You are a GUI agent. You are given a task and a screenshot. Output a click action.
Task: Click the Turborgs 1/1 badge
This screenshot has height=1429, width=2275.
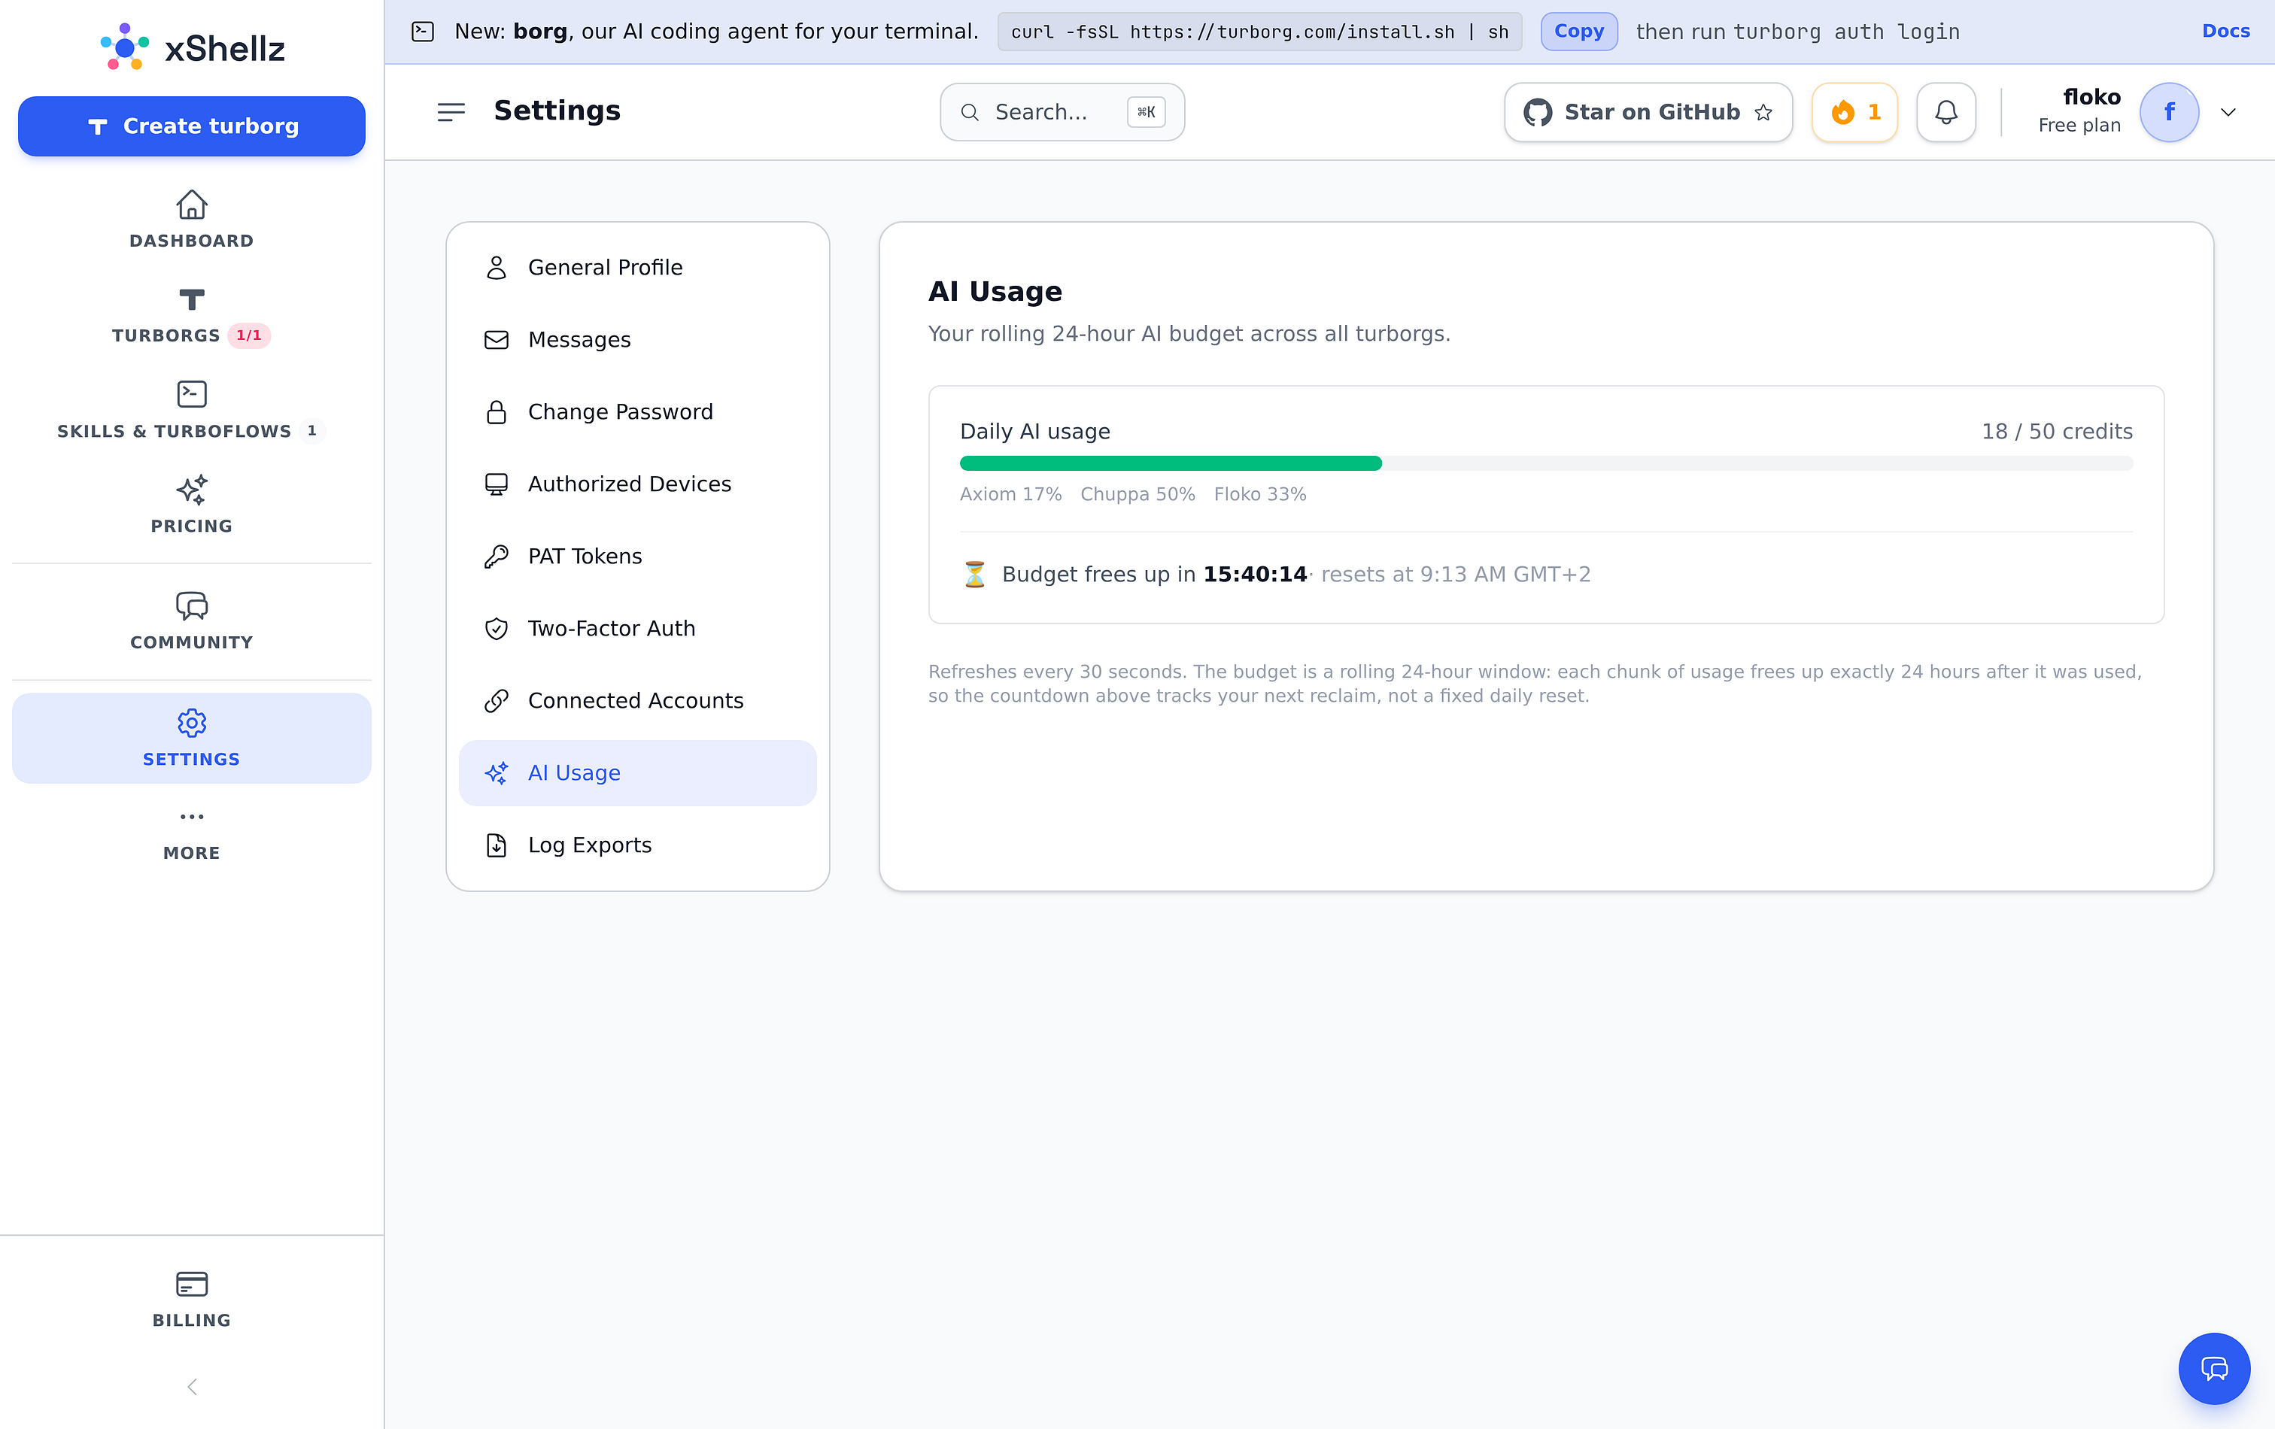pyautogui.click(x=248, y=335)
